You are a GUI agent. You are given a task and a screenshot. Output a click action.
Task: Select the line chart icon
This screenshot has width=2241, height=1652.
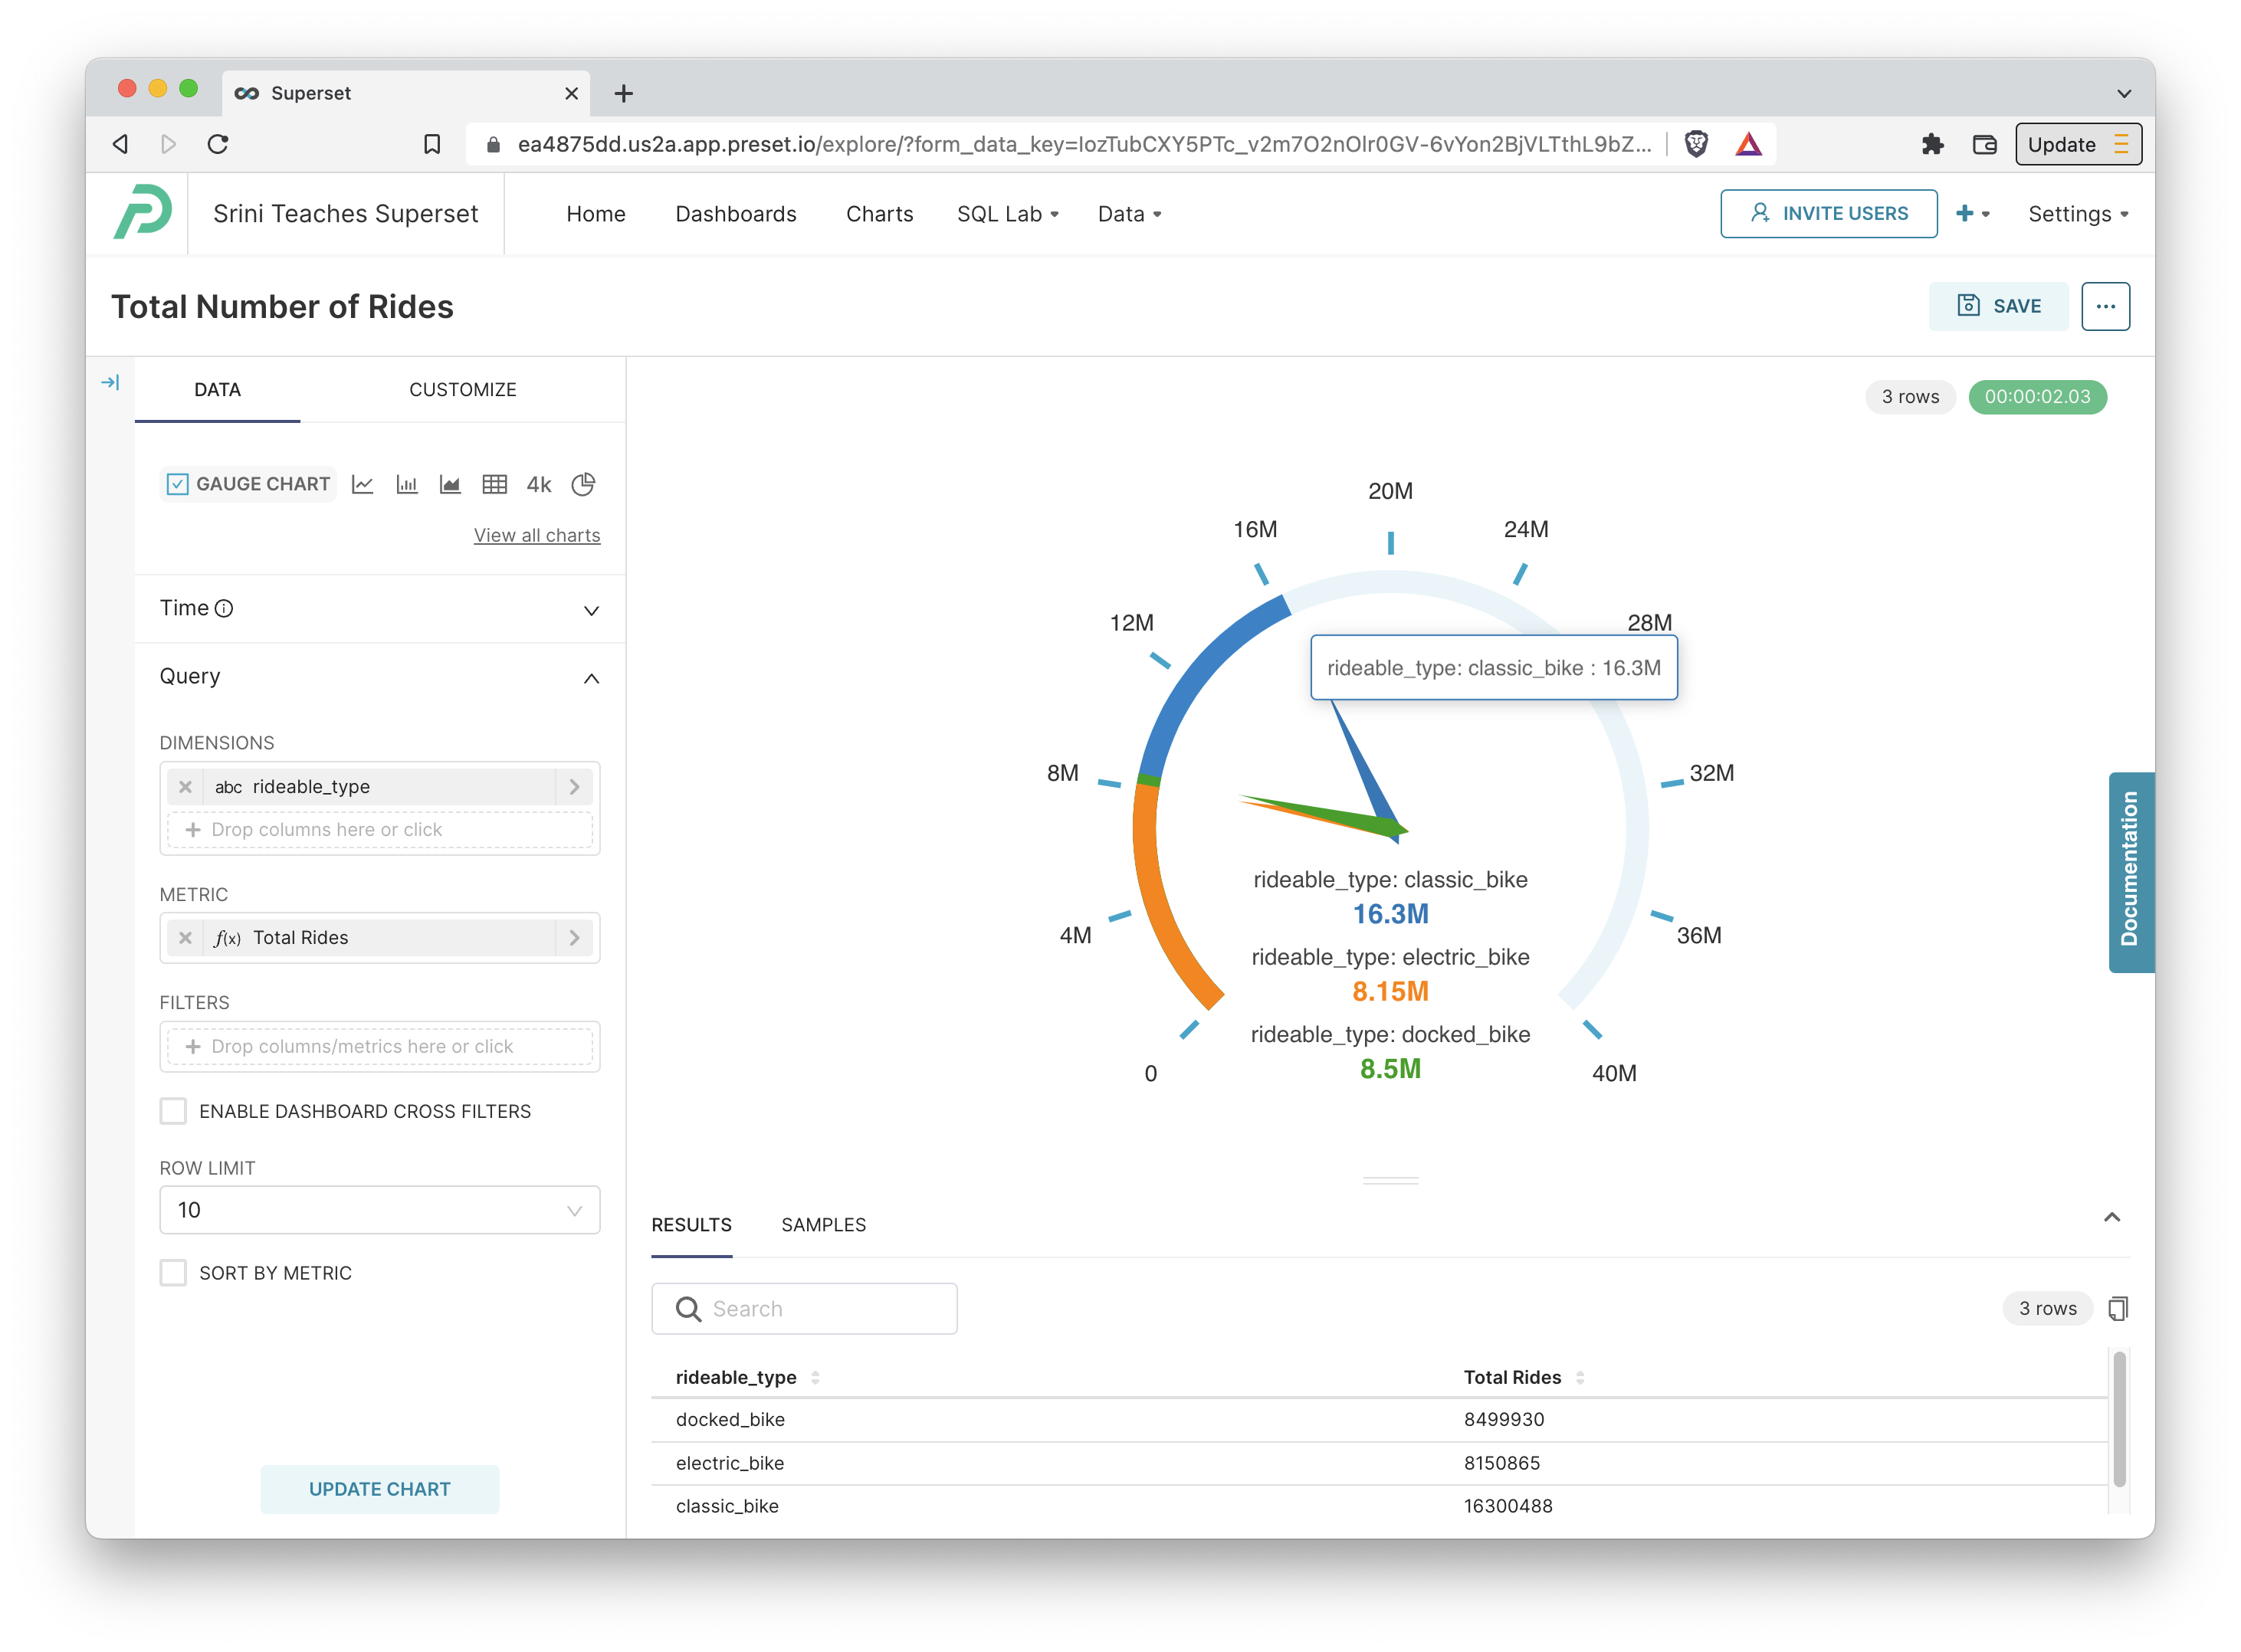click(x=362, y=484)
